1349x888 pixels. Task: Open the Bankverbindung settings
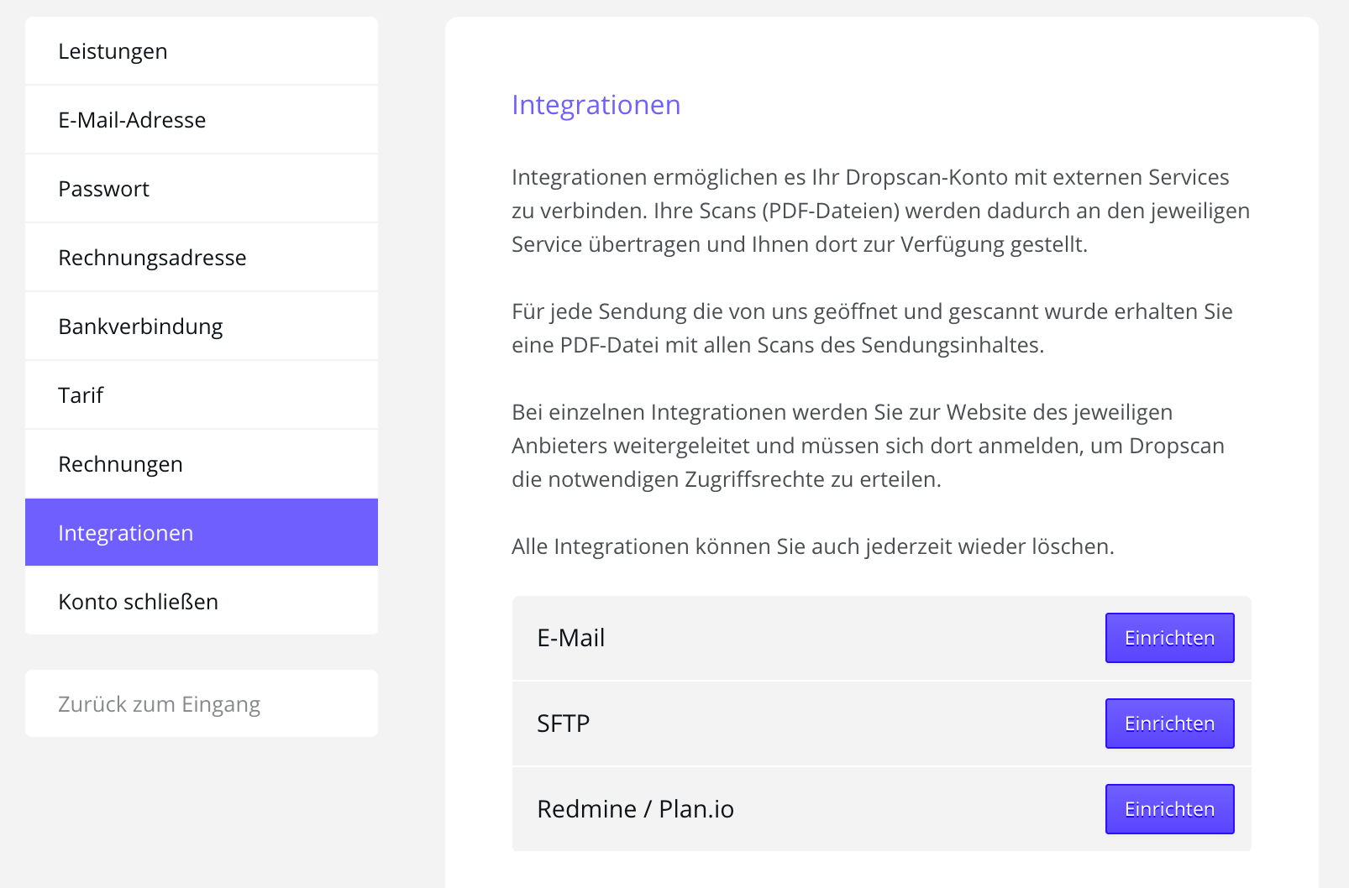139,326
